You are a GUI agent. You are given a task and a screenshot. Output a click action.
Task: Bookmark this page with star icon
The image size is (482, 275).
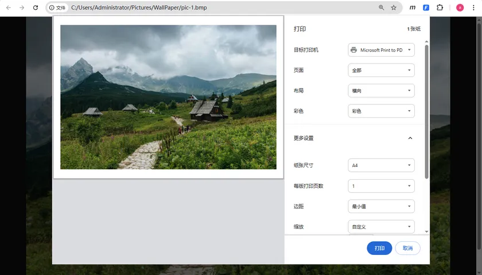(394, 7)
